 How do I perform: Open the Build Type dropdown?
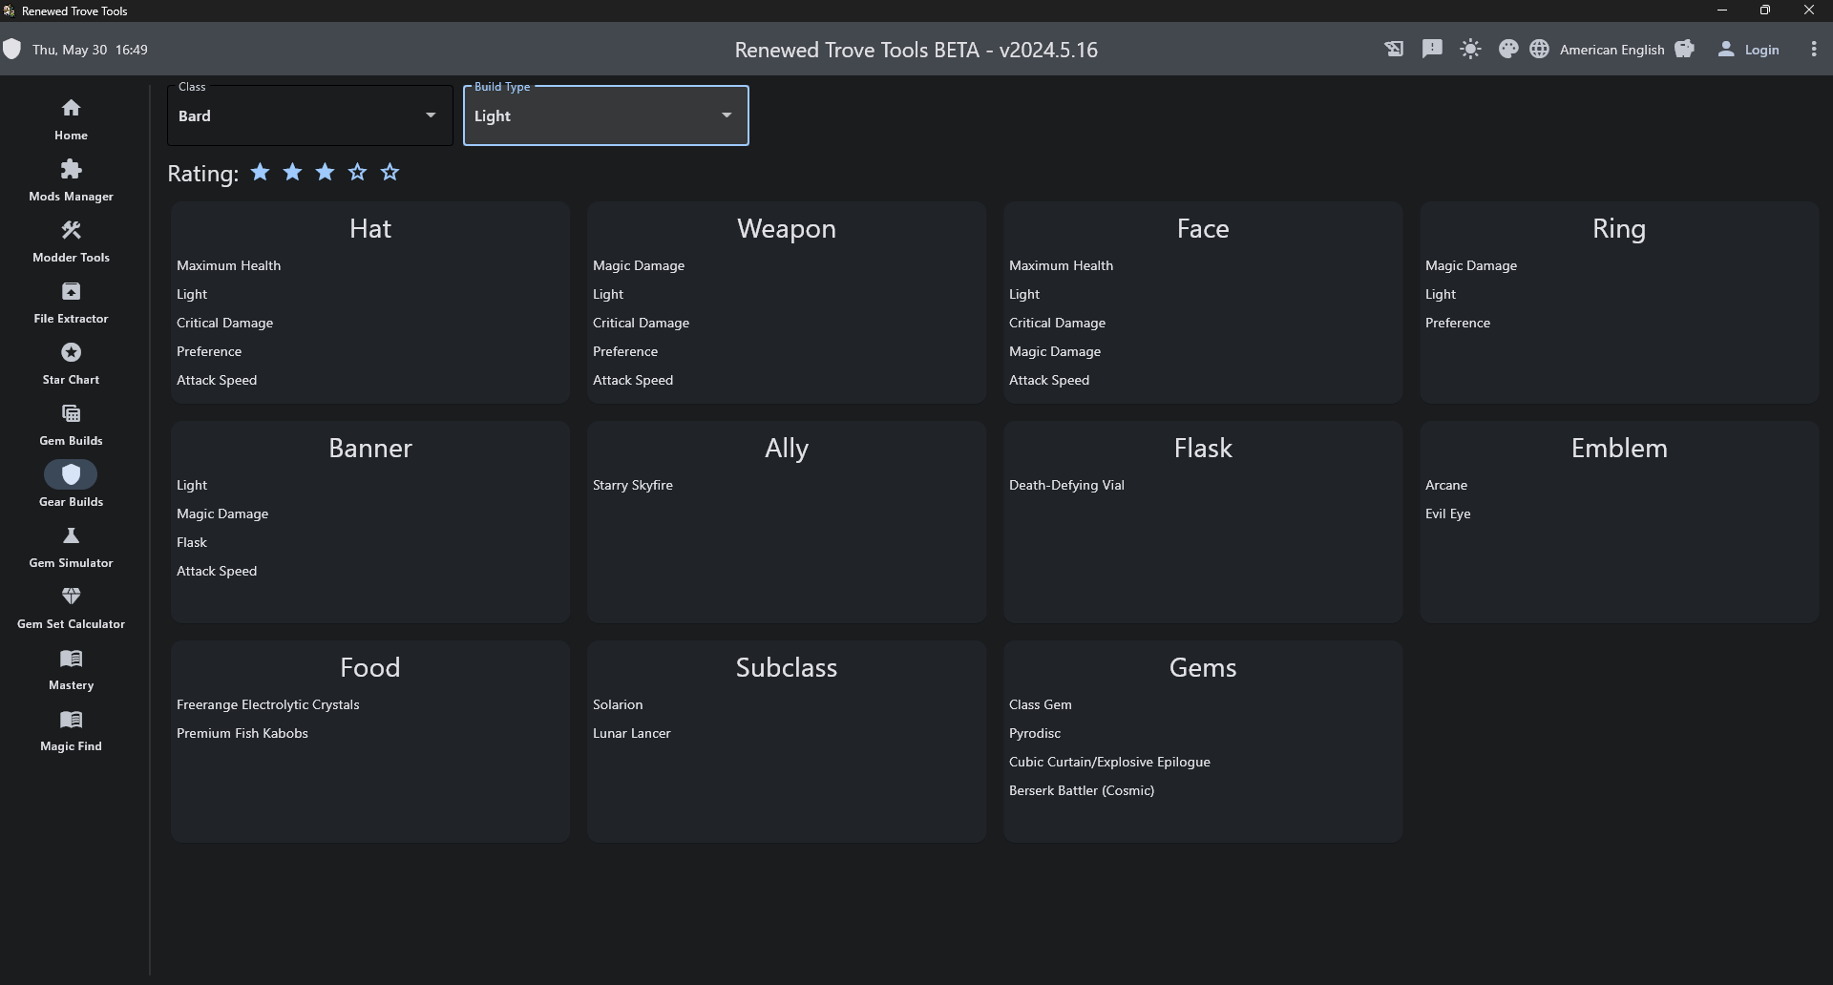coord(605,115)
